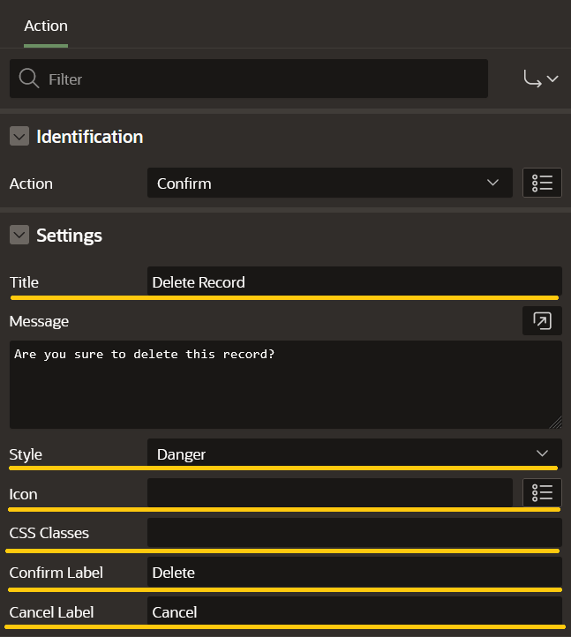Click the Title field with Delete Record
Screen dimensions: 571x637
tap(353, 282)
